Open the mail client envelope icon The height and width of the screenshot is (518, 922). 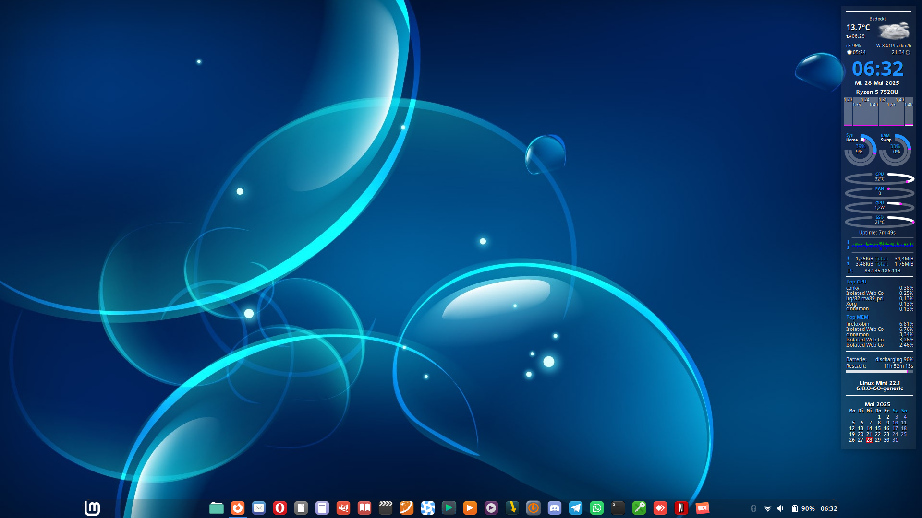(259, 508)
